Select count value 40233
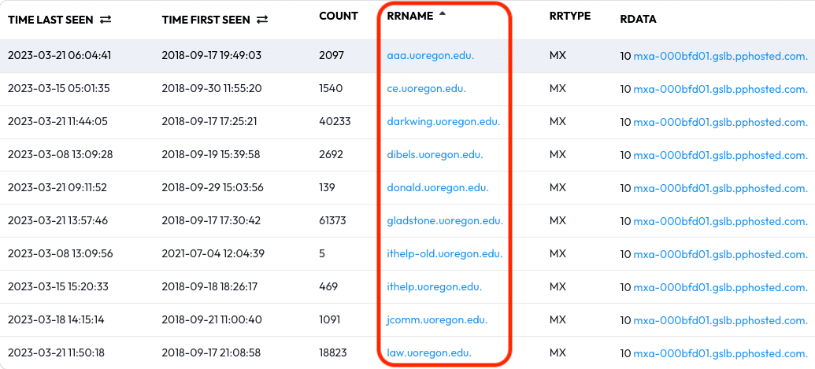Image resolution: width=815 pixels, height=369 pixels. click(335, 121)
